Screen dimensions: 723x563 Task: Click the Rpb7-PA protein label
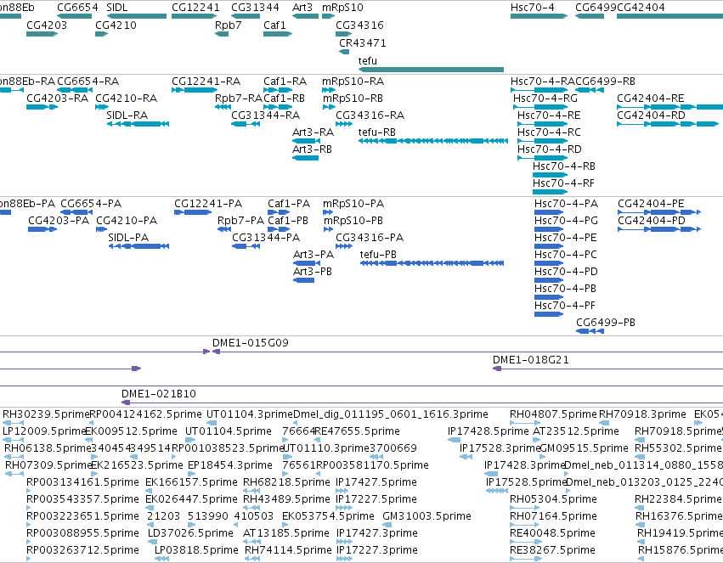[x=240, y=221]
